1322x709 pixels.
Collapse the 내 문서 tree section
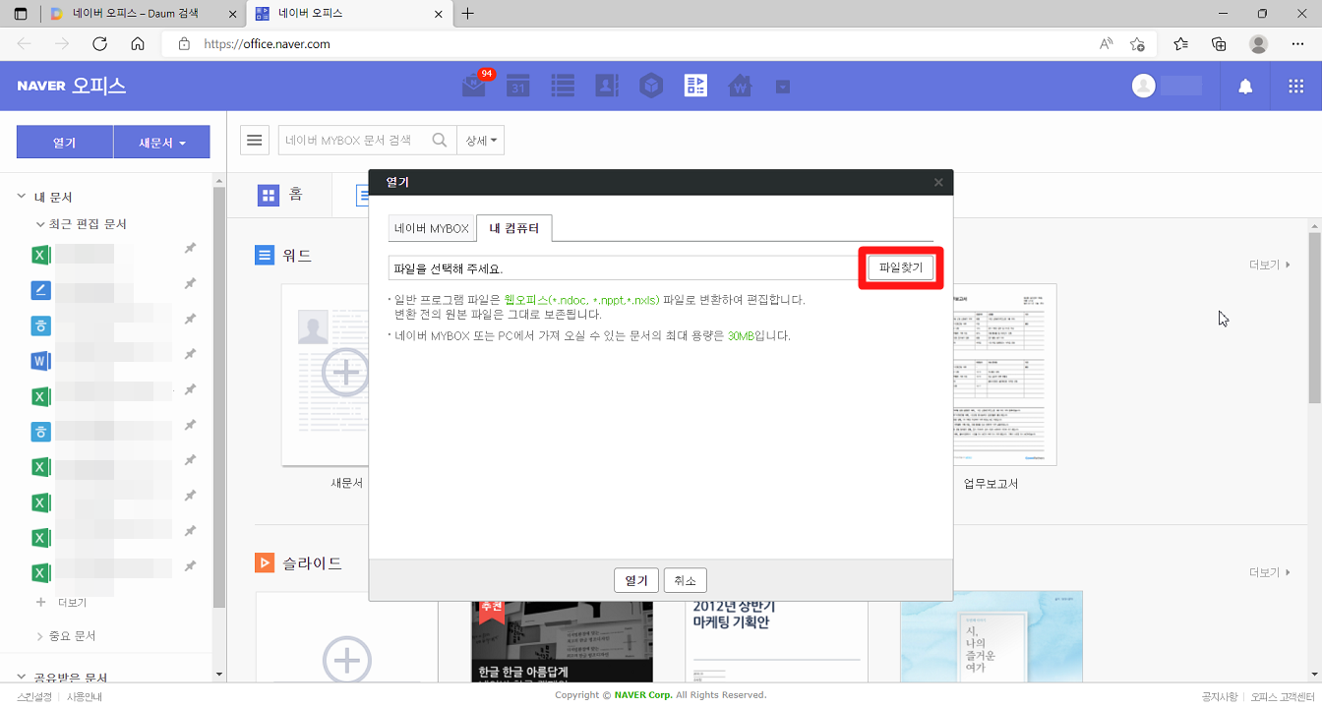tap(22, 197)
